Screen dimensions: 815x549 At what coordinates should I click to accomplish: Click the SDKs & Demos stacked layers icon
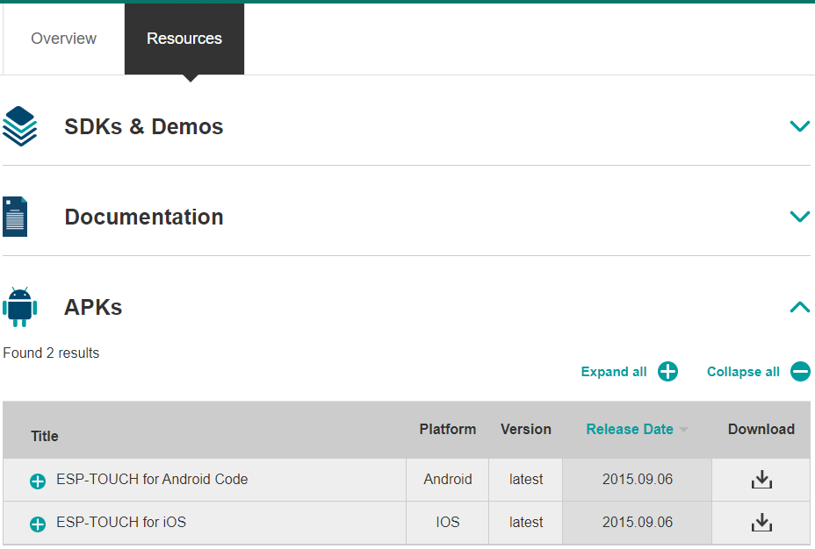click(x=19, y=126)
